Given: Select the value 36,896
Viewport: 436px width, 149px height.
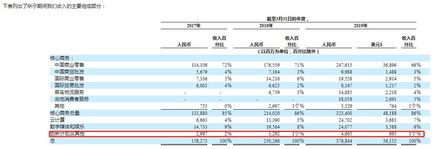Looking at the screenshot, I should 389,65.
